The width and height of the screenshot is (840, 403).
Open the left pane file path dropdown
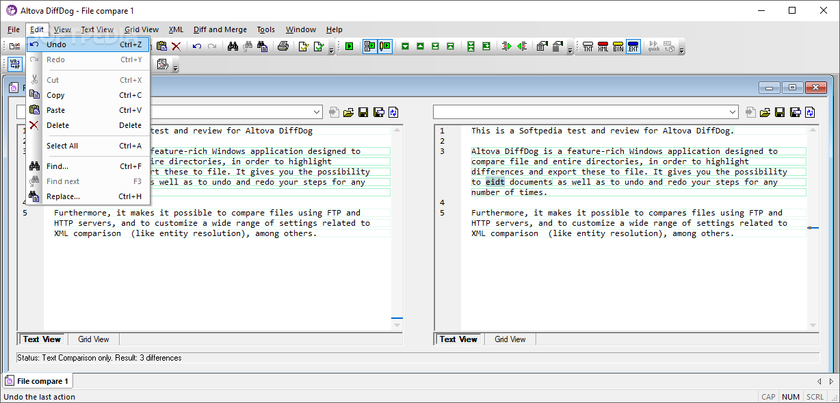[x=317, y=112]
